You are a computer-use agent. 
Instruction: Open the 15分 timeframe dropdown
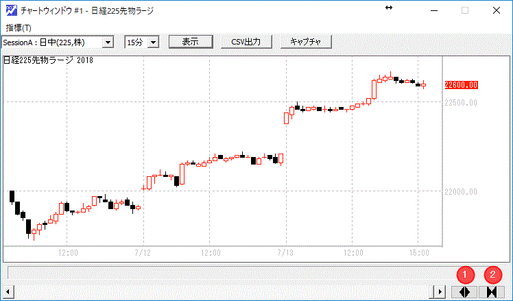point(153,43)
